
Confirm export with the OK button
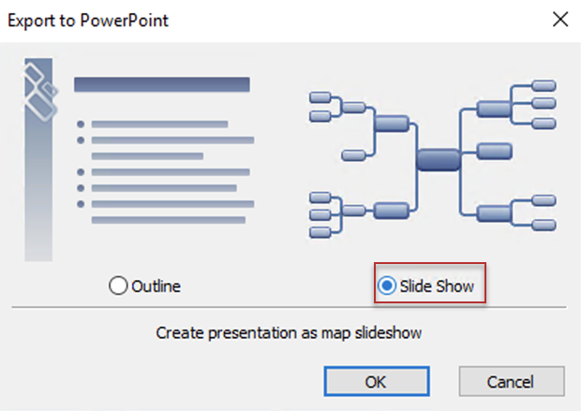coord(378,381)
